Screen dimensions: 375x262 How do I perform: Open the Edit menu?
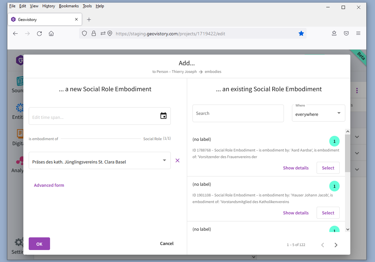[x=22, y=6]
